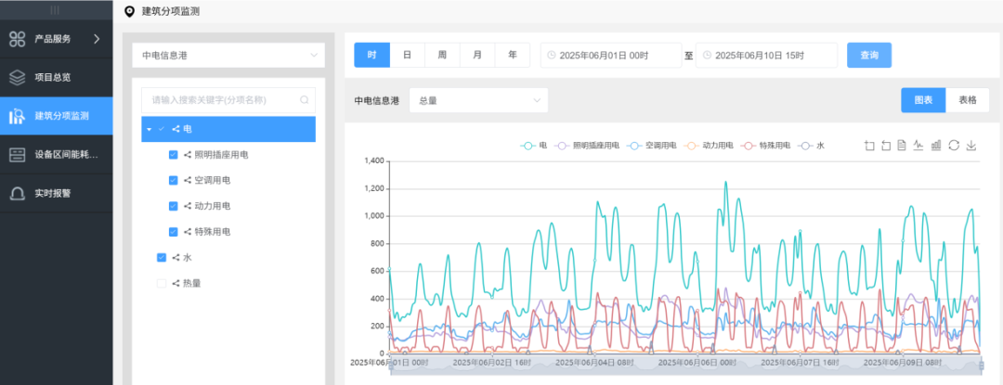Click the 查询 query button
Viewport: 1003px width, 385px height.
(x=869, y=56)
